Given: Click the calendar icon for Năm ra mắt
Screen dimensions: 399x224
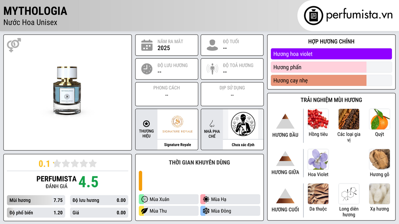Looking at the screenshot, I should (x=147, y=45).
